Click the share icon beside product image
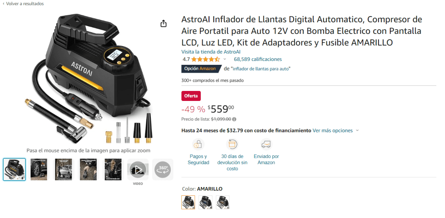The width and height of the screenshot is (445, 218). [163, 23]
